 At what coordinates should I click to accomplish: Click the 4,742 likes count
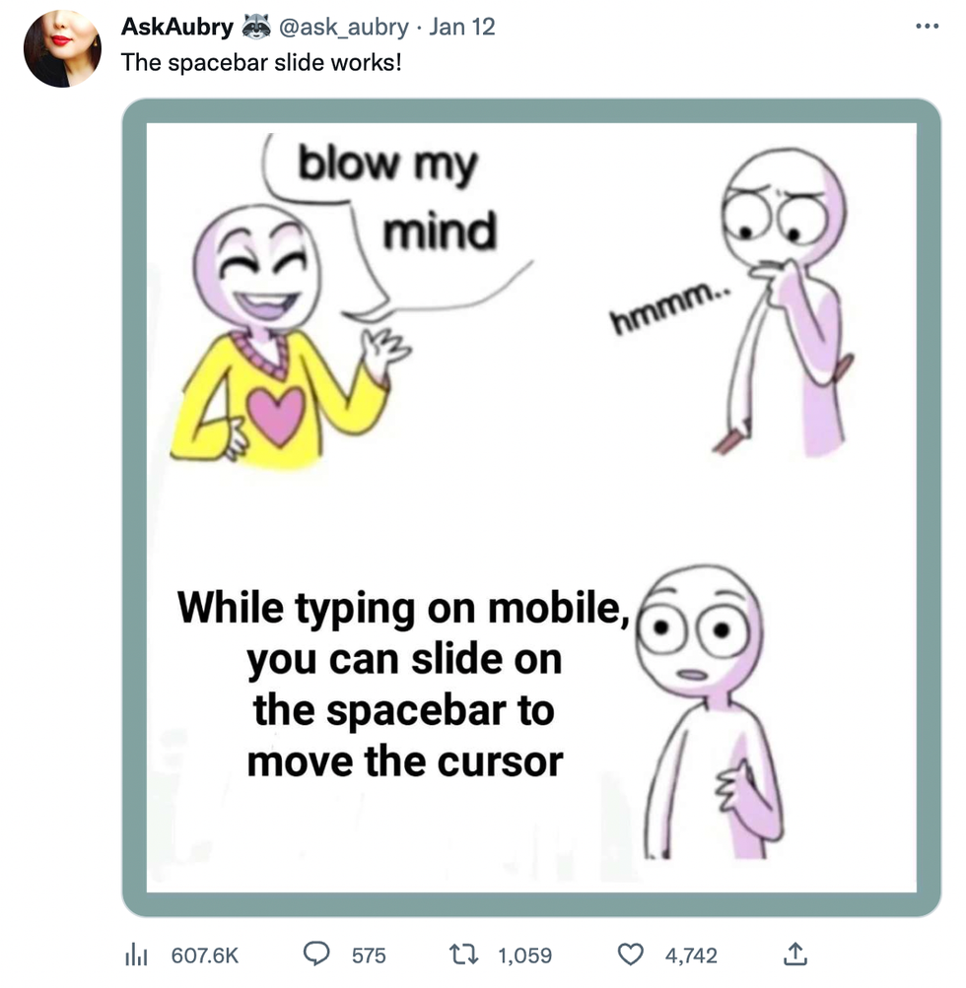(x=691, y=955)
